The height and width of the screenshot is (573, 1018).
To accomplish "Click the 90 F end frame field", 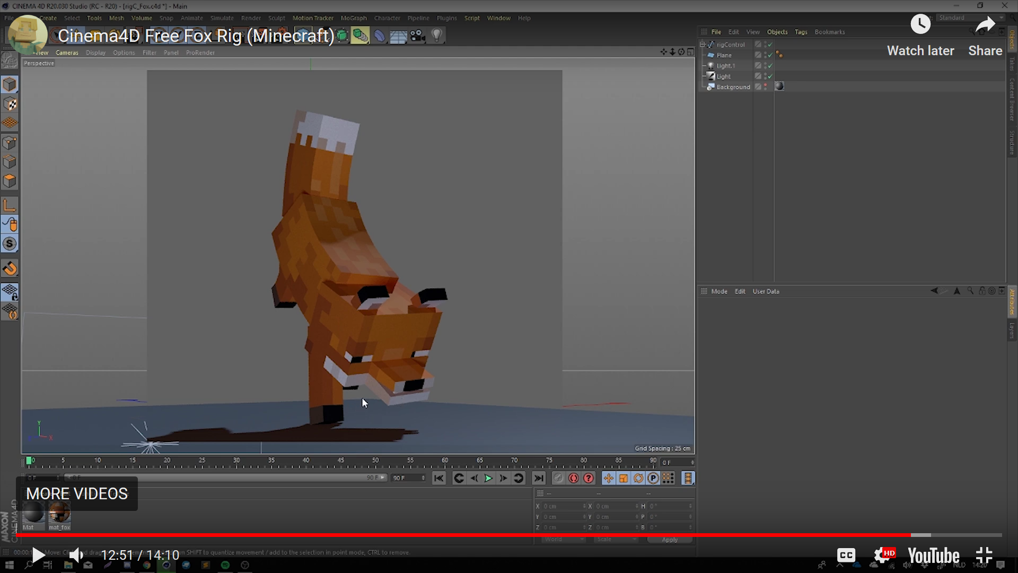I will 408,478.
